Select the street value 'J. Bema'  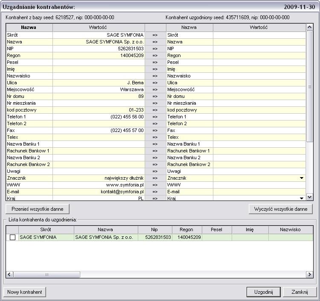[x=135, y=83]
